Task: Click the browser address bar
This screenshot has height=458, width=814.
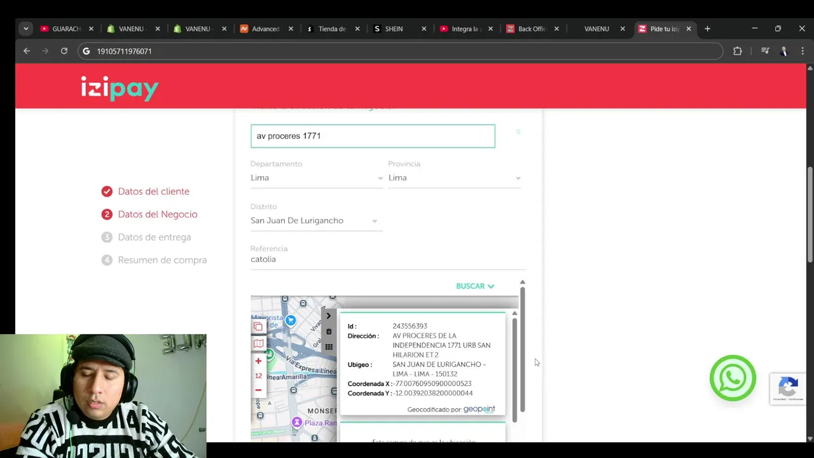Action: (401, 51)
